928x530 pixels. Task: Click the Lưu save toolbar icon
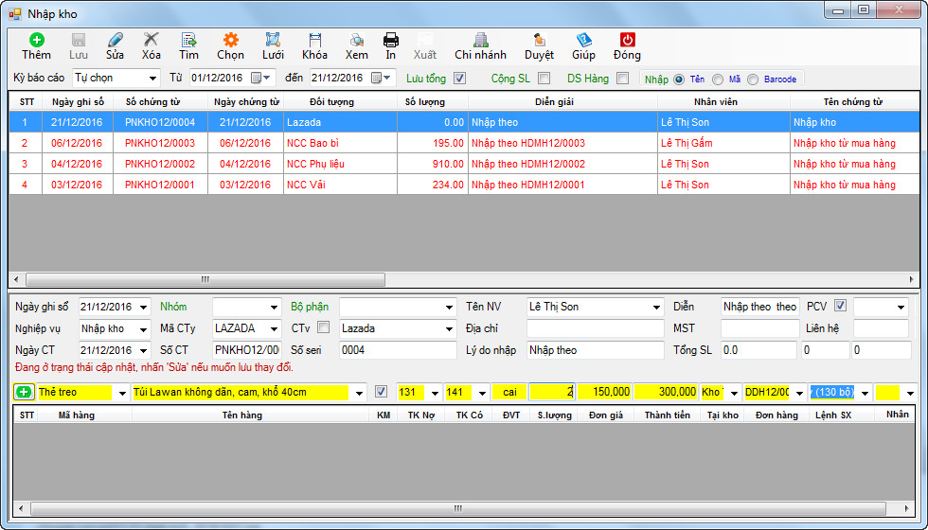[x=78, y=40]
